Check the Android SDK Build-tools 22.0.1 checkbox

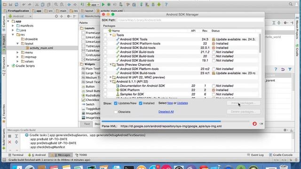105,48
